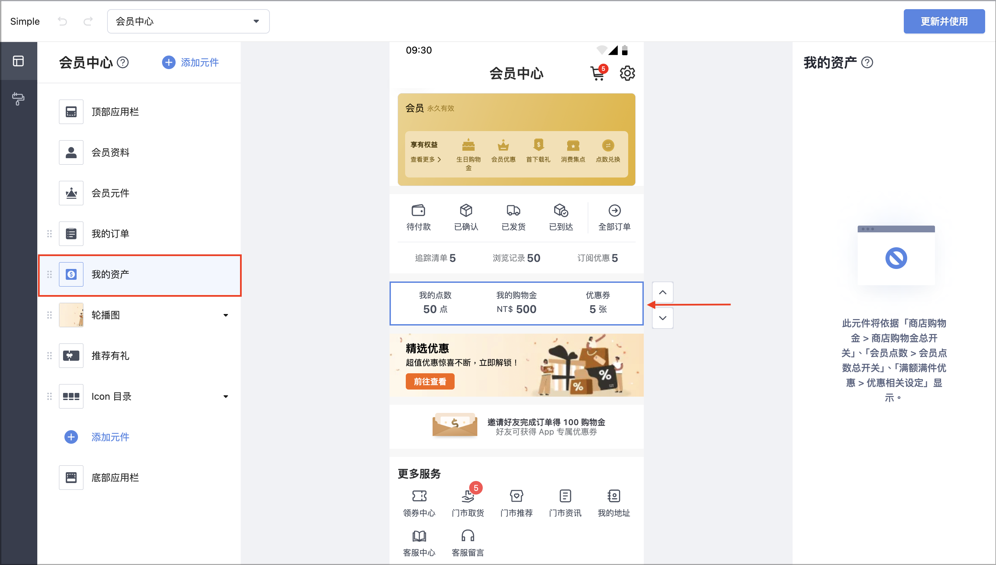Open the 会员中心 page selector dropdown
Image resolution: width=996 pixels, height=565 pixels.
(x=188, y=21)
